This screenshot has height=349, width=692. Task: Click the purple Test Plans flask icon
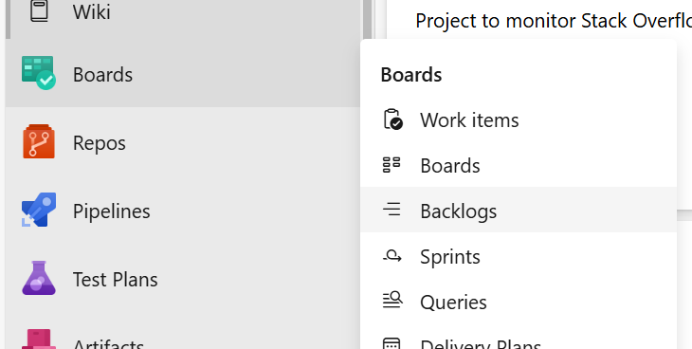[39, 278]
